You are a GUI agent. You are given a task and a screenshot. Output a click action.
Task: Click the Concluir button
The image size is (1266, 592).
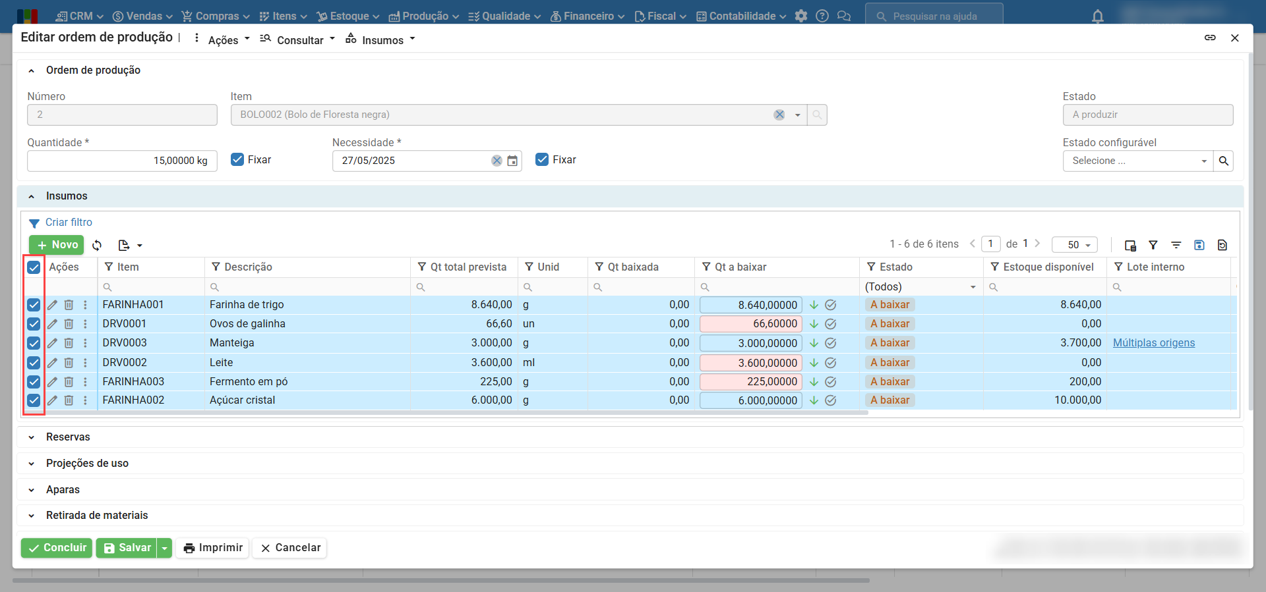click(57, 548)
